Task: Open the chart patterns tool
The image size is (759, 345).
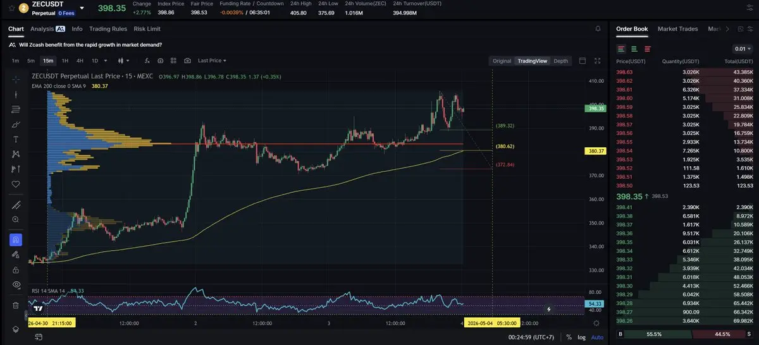Action: [16, 154]
